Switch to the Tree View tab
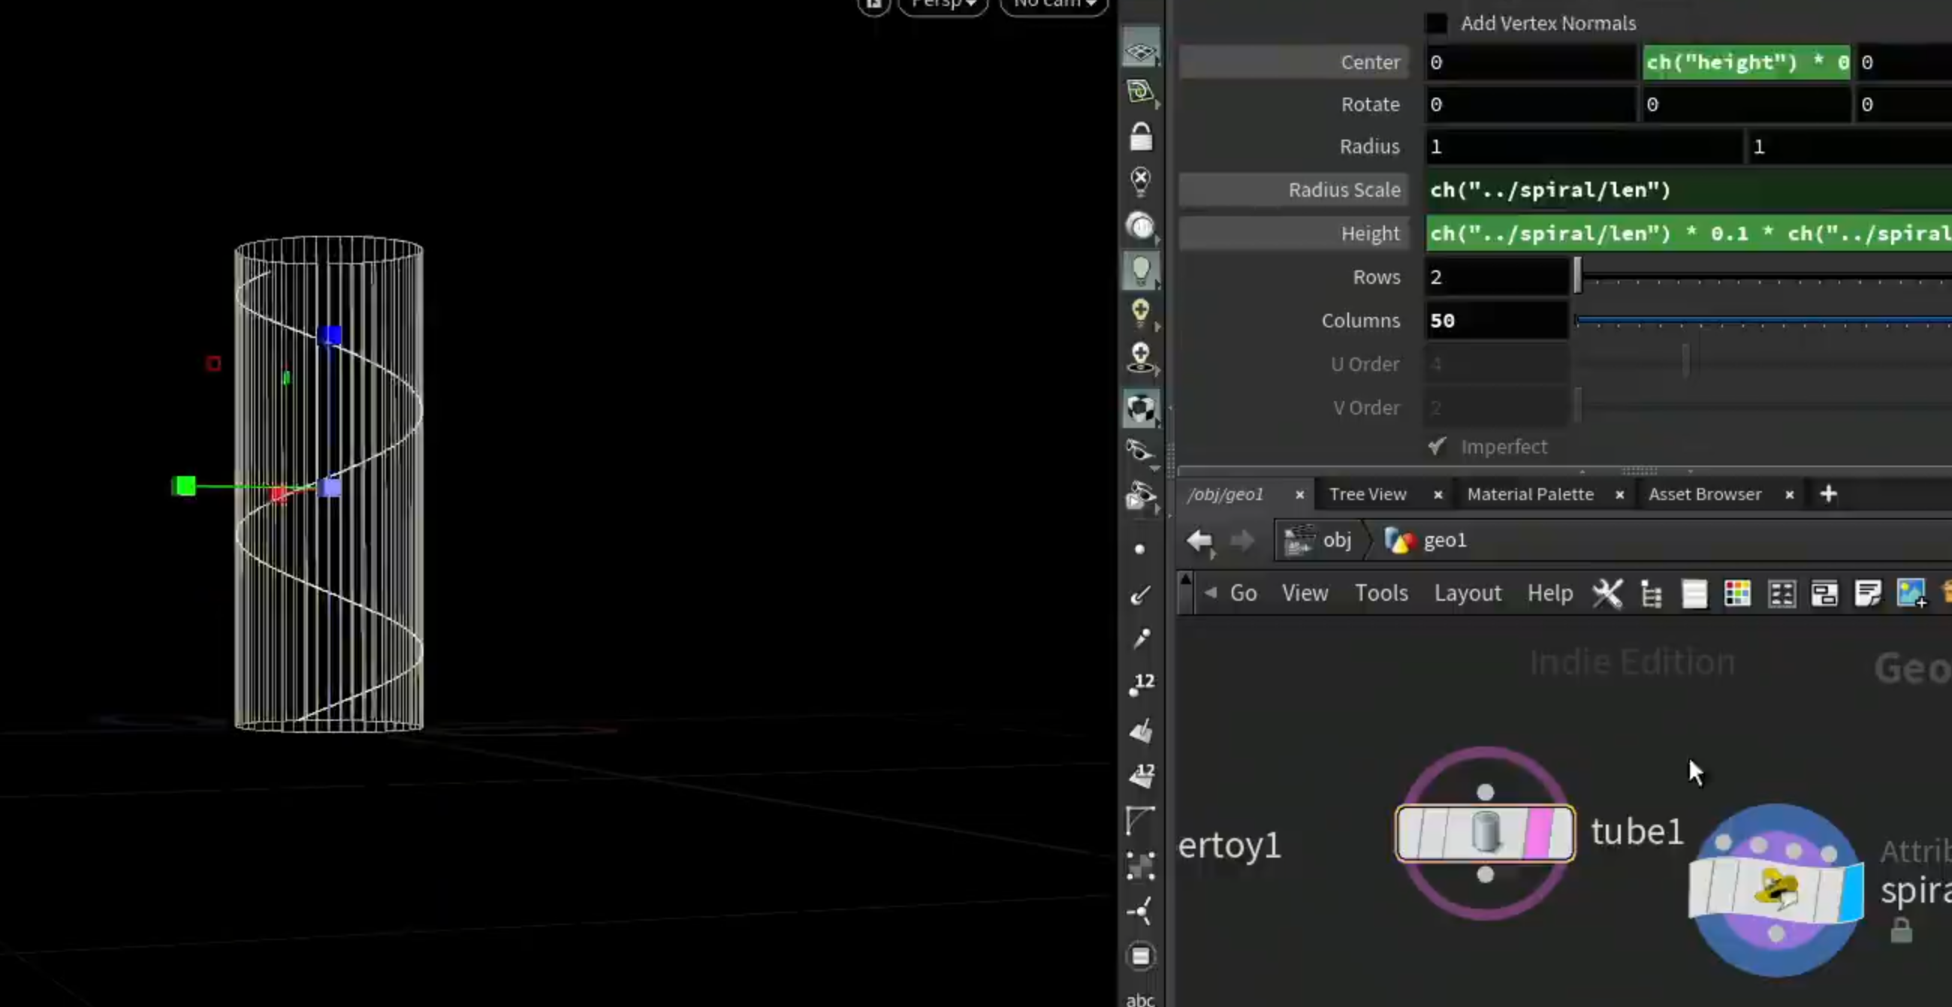This screenshot has width=1952, height=1007. point(1368,494)
